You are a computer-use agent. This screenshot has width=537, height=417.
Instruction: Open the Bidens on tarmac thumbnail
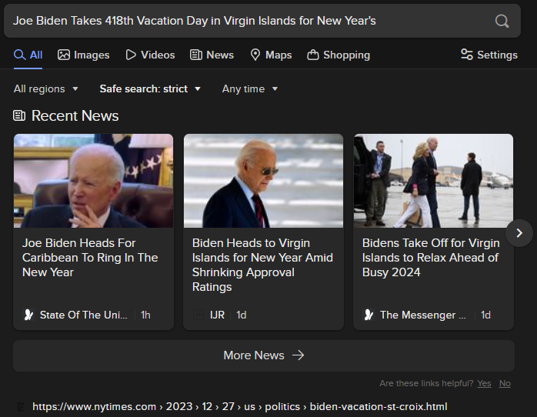tap(433, 181)
